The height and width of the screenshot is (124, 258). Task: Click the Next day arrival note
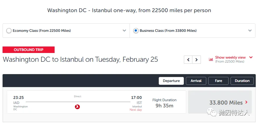click(x=136, y=110)
